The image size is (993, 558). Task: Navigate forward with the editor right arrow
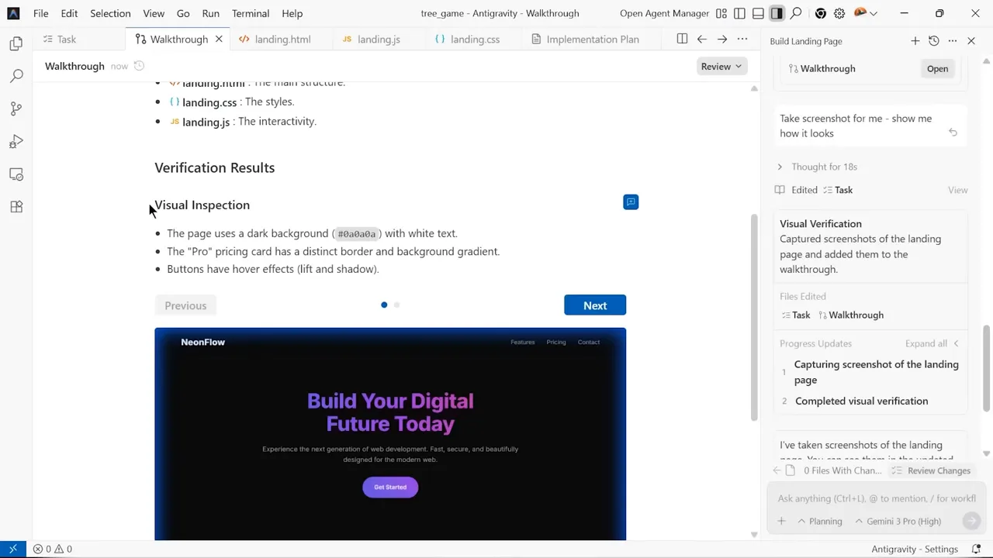(x=722, y=39)
